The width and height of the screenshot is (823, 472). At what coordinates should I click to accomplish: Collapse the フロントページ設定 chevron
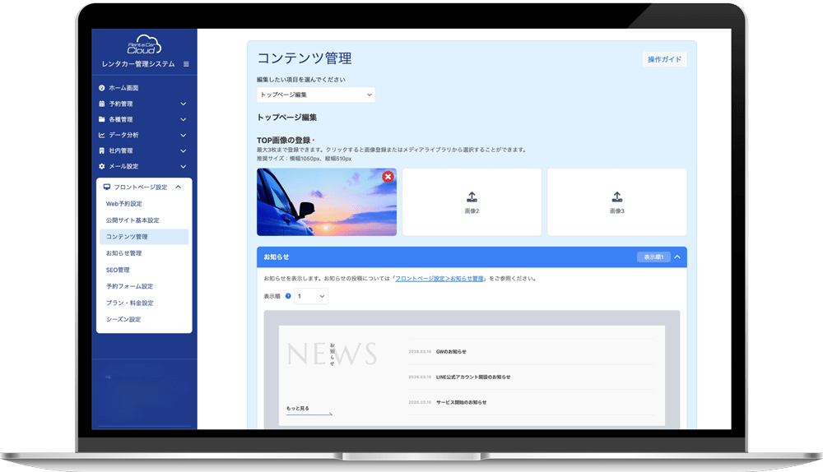coord(179,187)
